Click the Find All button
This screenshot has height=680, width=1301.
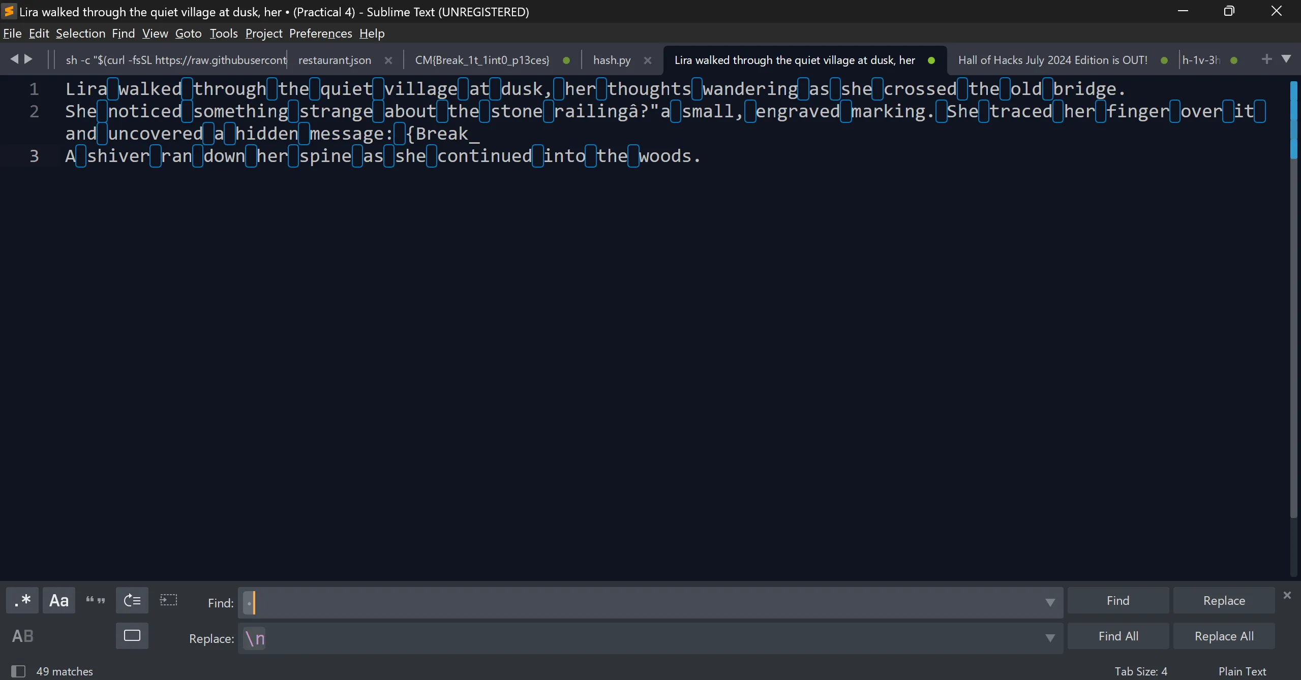[1118, 636]
